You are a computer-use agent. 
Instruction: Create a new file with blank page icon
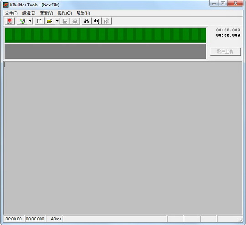39,21
